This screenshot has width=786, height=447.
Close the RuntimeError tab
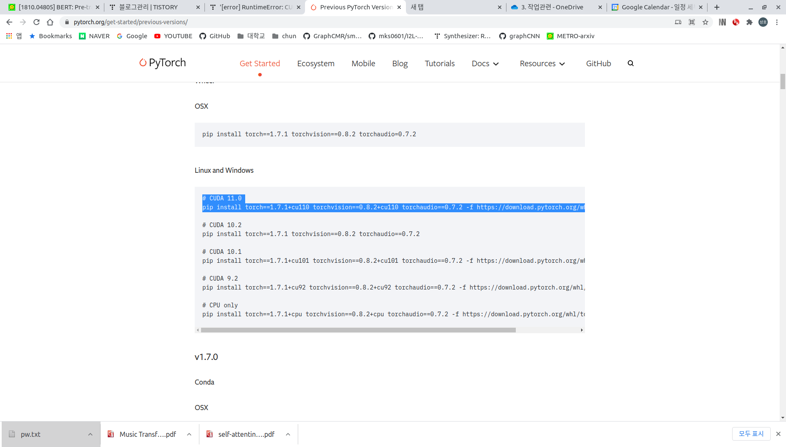pos(299,7)
